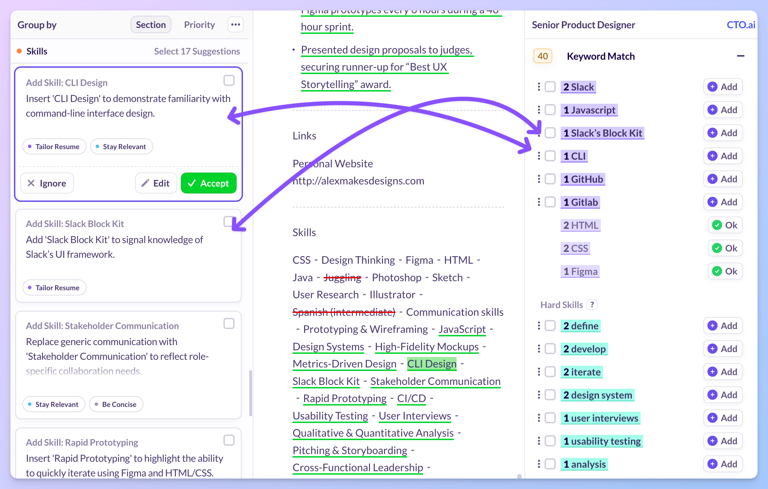Tick the GitHub keyword checkbox
768x489 pixels.
point(550,179)
